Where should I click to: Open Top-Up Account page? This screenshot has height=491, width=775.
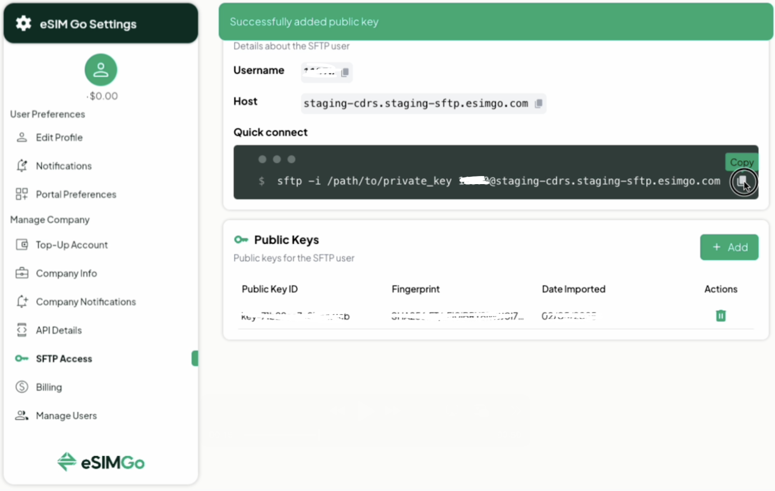tap(72, 245)
